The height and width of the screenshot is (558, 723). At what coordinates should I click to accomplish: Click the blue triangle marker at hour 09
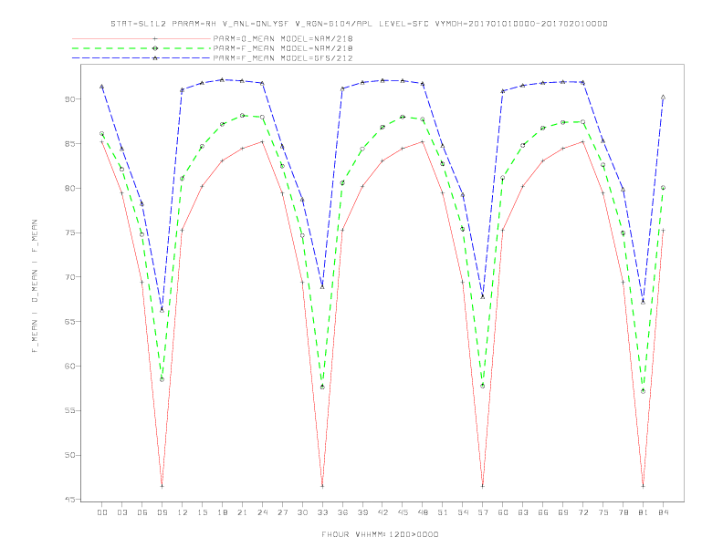coord(162,310)
